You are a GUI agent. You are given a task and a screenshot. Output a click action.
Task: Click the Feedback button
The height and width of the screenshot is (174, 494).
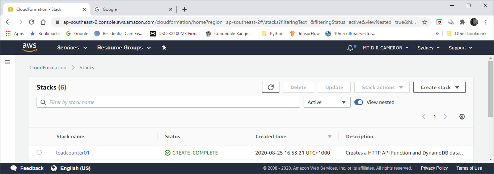point(27,168)
